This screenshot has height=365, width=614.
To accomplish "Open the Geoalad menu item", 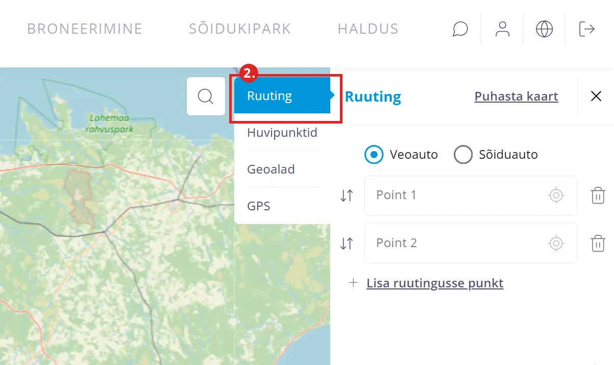I will (x=271, y=169).
